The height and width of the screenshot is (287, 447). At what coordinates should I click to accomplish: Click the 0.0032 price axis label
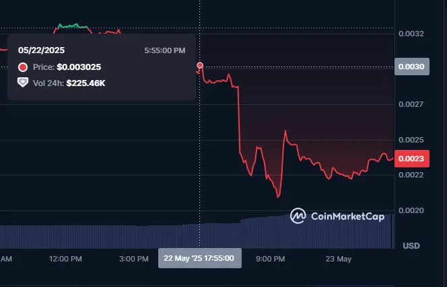(x=411, y=34)
